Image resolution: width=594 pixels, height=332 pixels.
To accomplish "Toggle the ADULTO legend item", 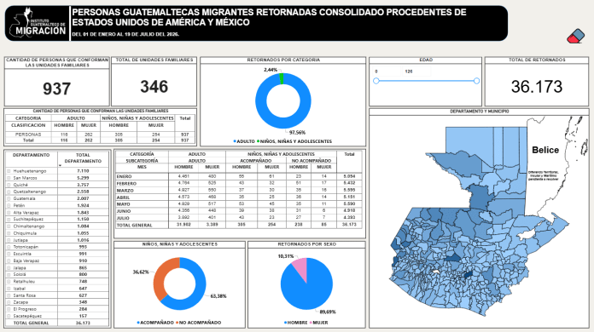I will (x=244, y=141).
